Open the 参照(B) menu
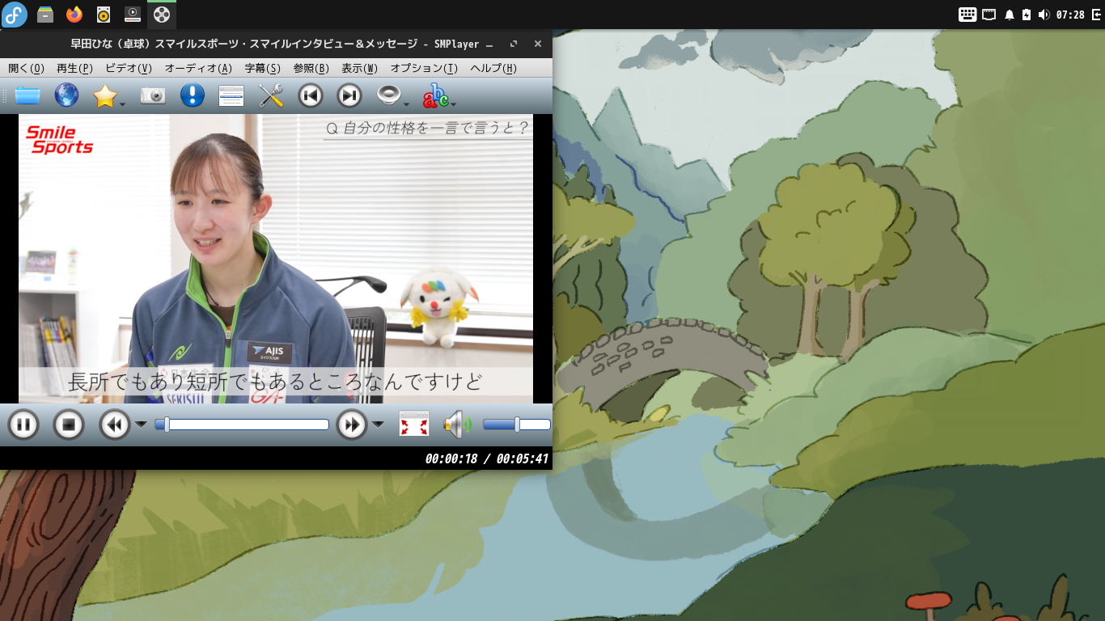Viewport: 1105px width, 621px height. click(x=311, y=69)
